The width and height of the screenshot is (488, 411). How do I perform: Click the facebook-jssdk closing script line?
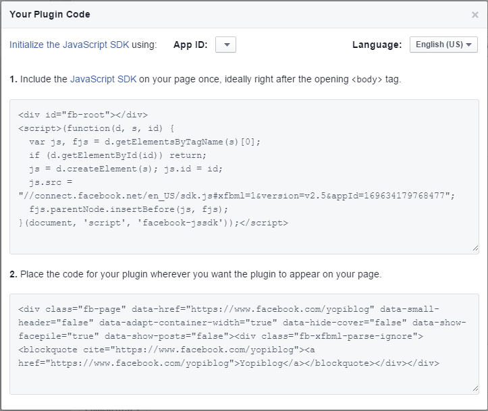click(153, 223)
